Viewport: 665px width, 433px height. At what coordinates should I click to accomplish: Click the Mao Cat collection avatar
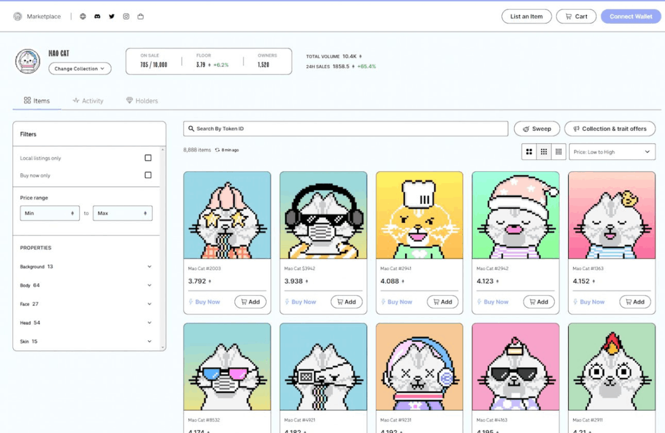(x=28, y=61)
